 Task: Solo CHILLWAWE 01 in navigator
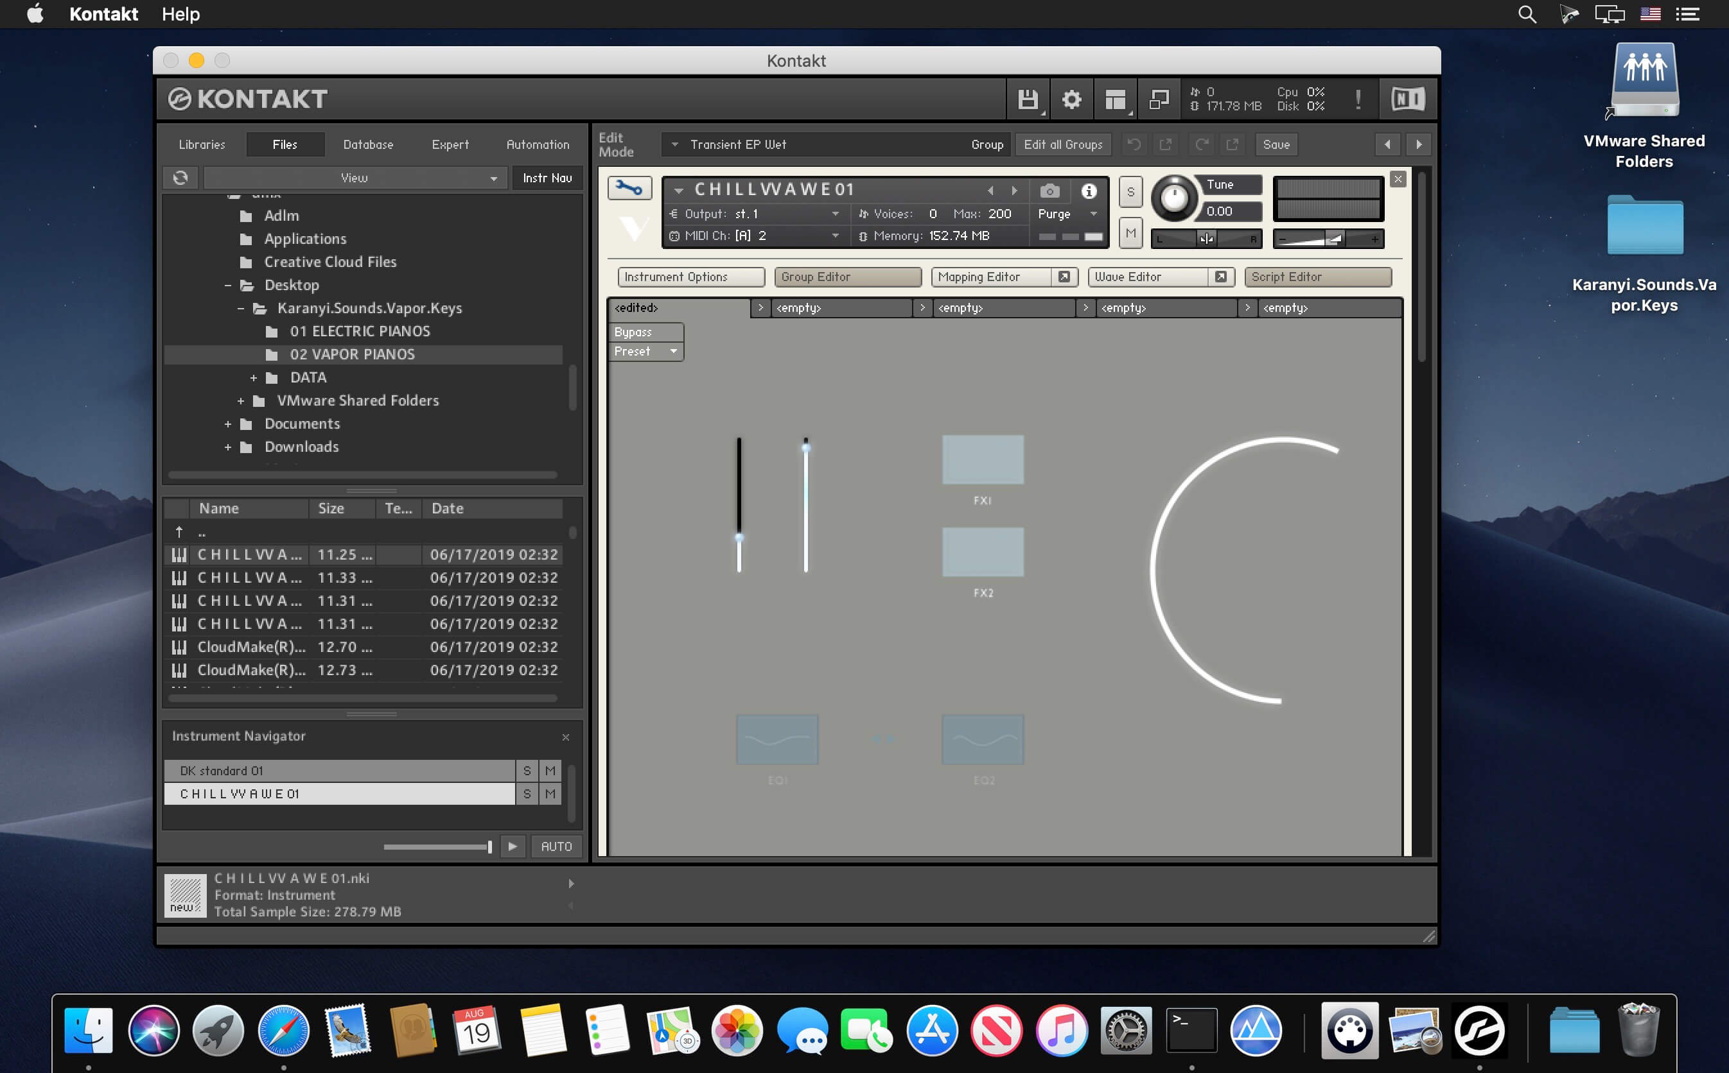coord(527,793)
